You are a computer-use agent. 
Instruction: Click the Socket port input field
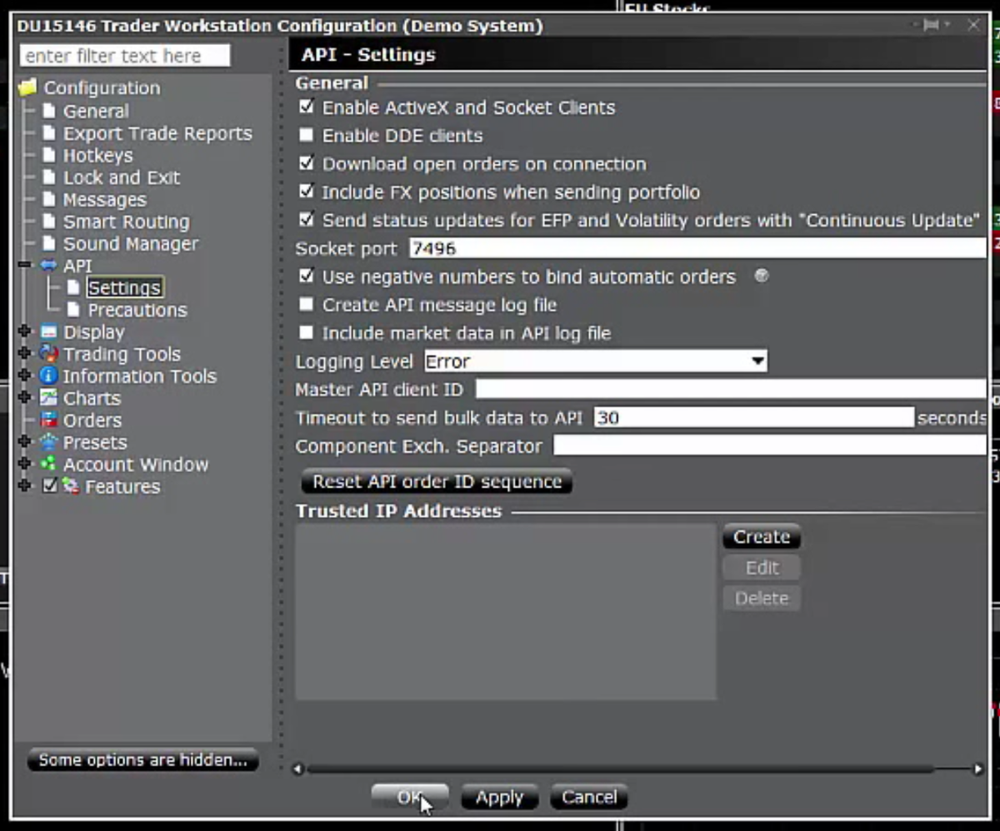[697, 248]
